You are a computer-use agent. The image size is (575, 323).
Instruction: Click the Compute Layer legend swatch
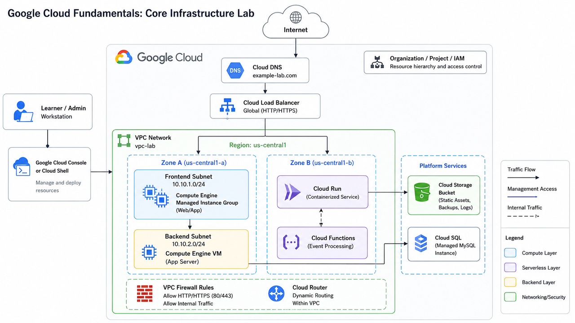510,253
